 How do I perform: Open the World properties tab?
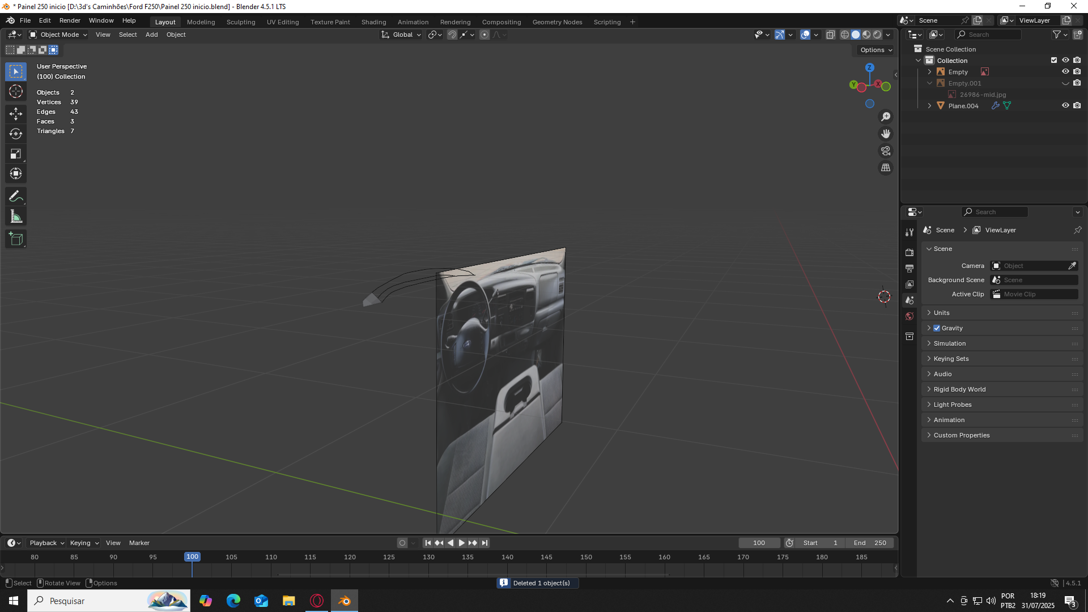click(x=909, y=316)
